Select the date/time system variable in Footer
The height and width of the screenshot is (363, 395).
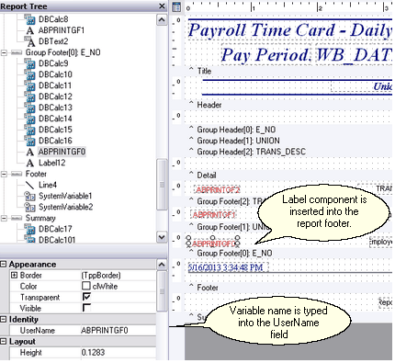[228, 267]
